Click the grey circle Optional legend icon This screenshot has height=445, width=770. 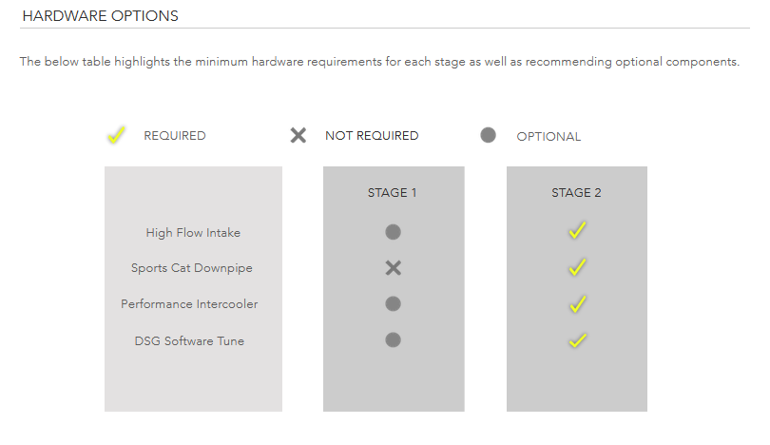488,135
